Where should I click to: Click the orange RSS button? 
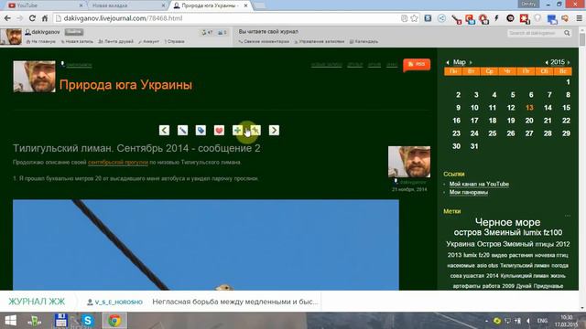tap(417, 64)
